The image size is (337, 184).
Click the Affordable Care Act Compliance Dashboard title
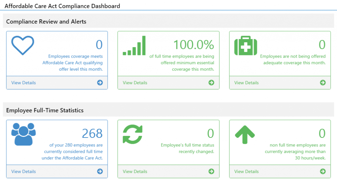tap(62, 6)
